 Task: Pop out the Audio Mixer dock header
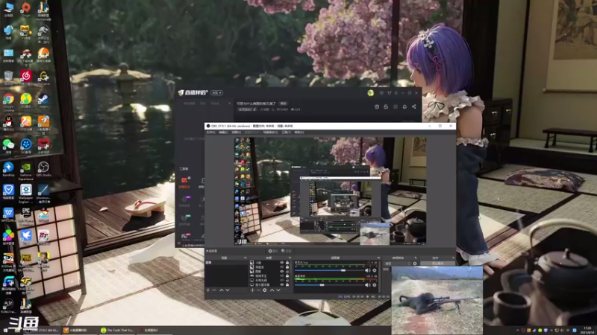[378, 258]
